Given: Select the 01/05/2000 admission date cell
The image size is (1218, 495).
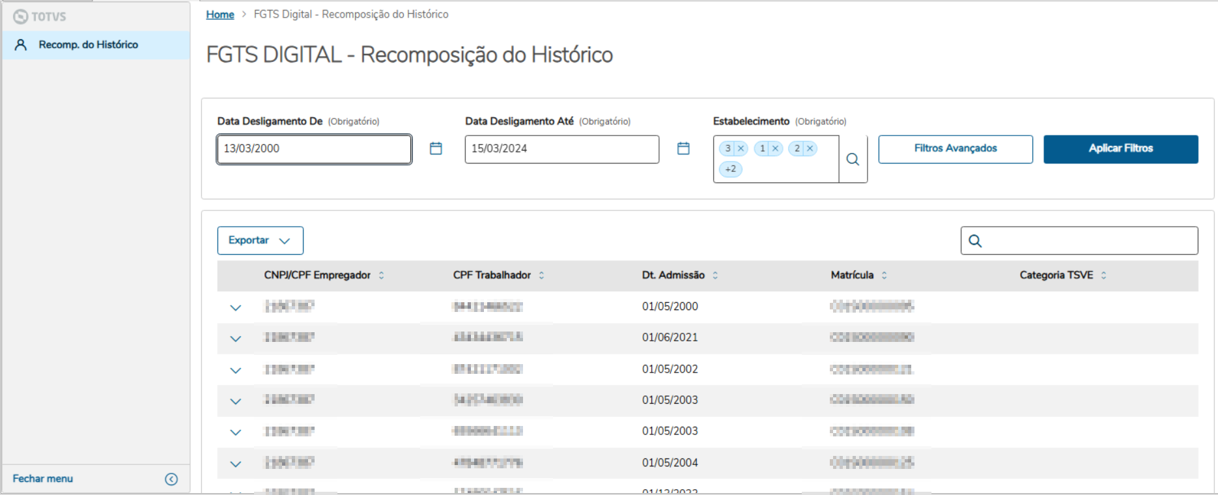Looking at the screenshot, I should [x=670, y=306].
